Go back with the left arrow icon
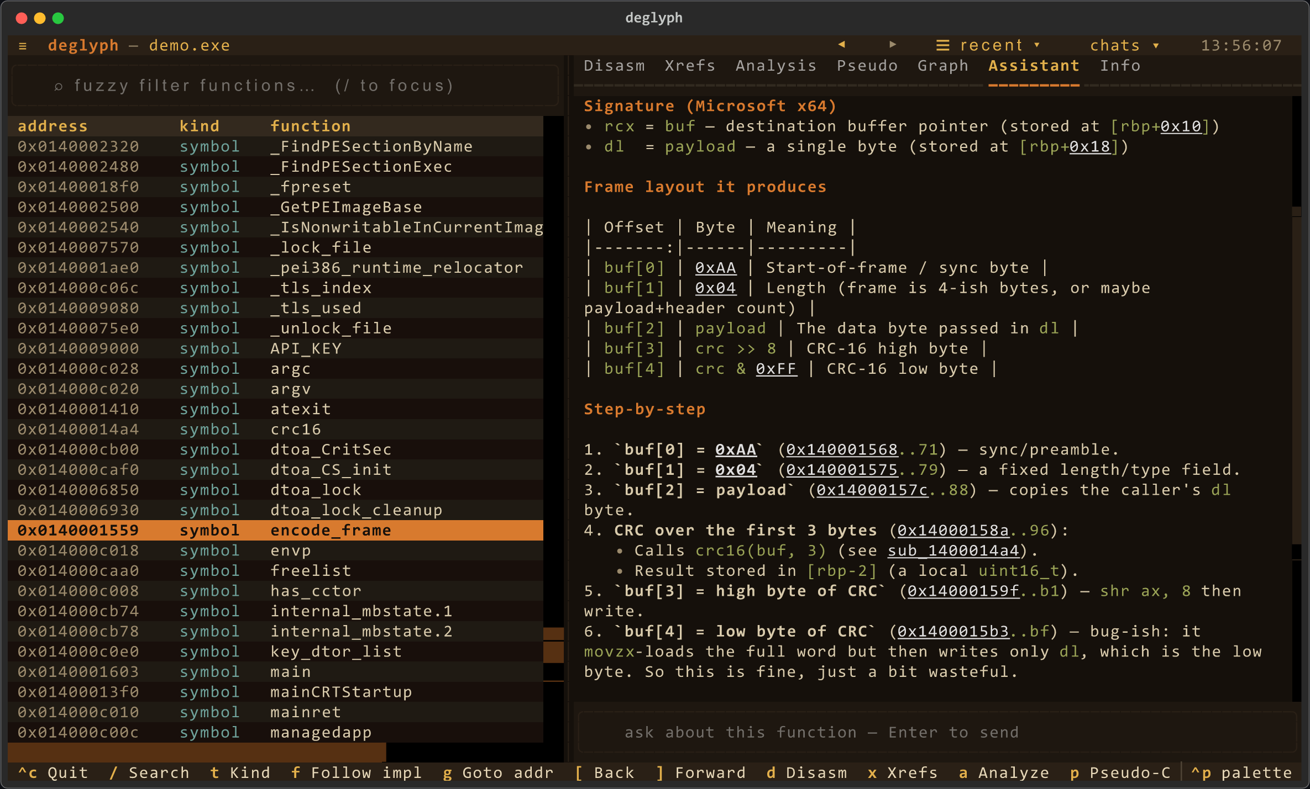Image resolution: width=1310 pixels, height=789 pixels. (841, 45)
